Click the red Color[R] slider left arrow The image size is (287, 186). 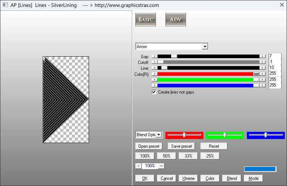[x=155, y=74]
